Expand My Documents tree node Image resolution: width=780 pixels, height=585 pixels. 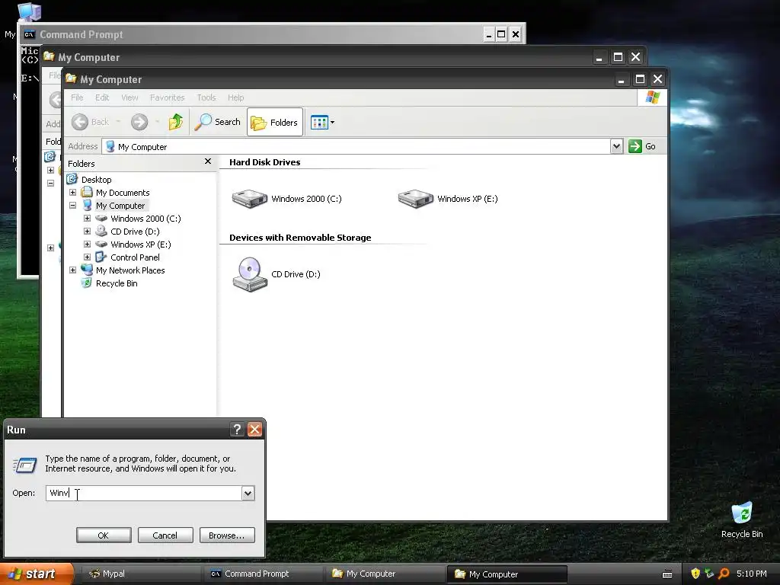point(72,192)
